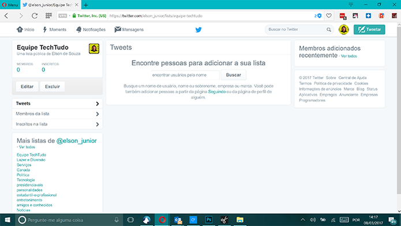Open the Cookies footer link
The image size is (401, 226).
pyautogui.click(x=361, y=84)
